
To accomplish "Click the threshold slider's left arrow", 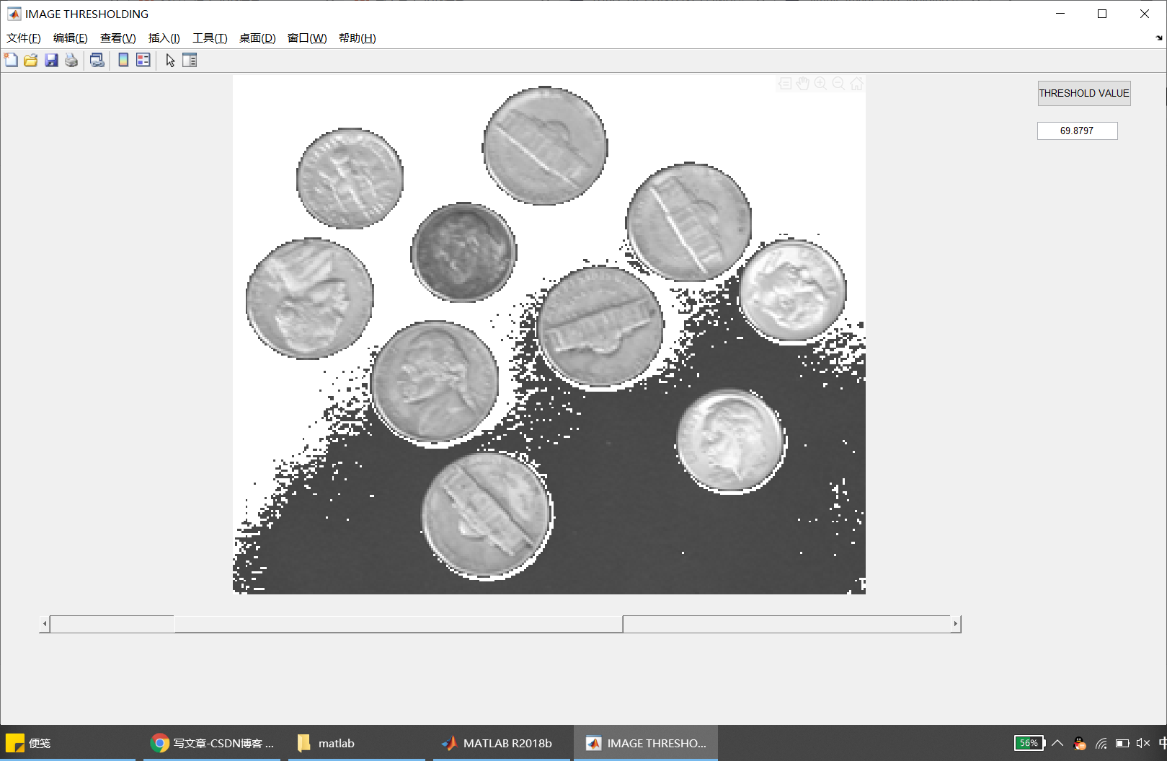I will 45,624.
